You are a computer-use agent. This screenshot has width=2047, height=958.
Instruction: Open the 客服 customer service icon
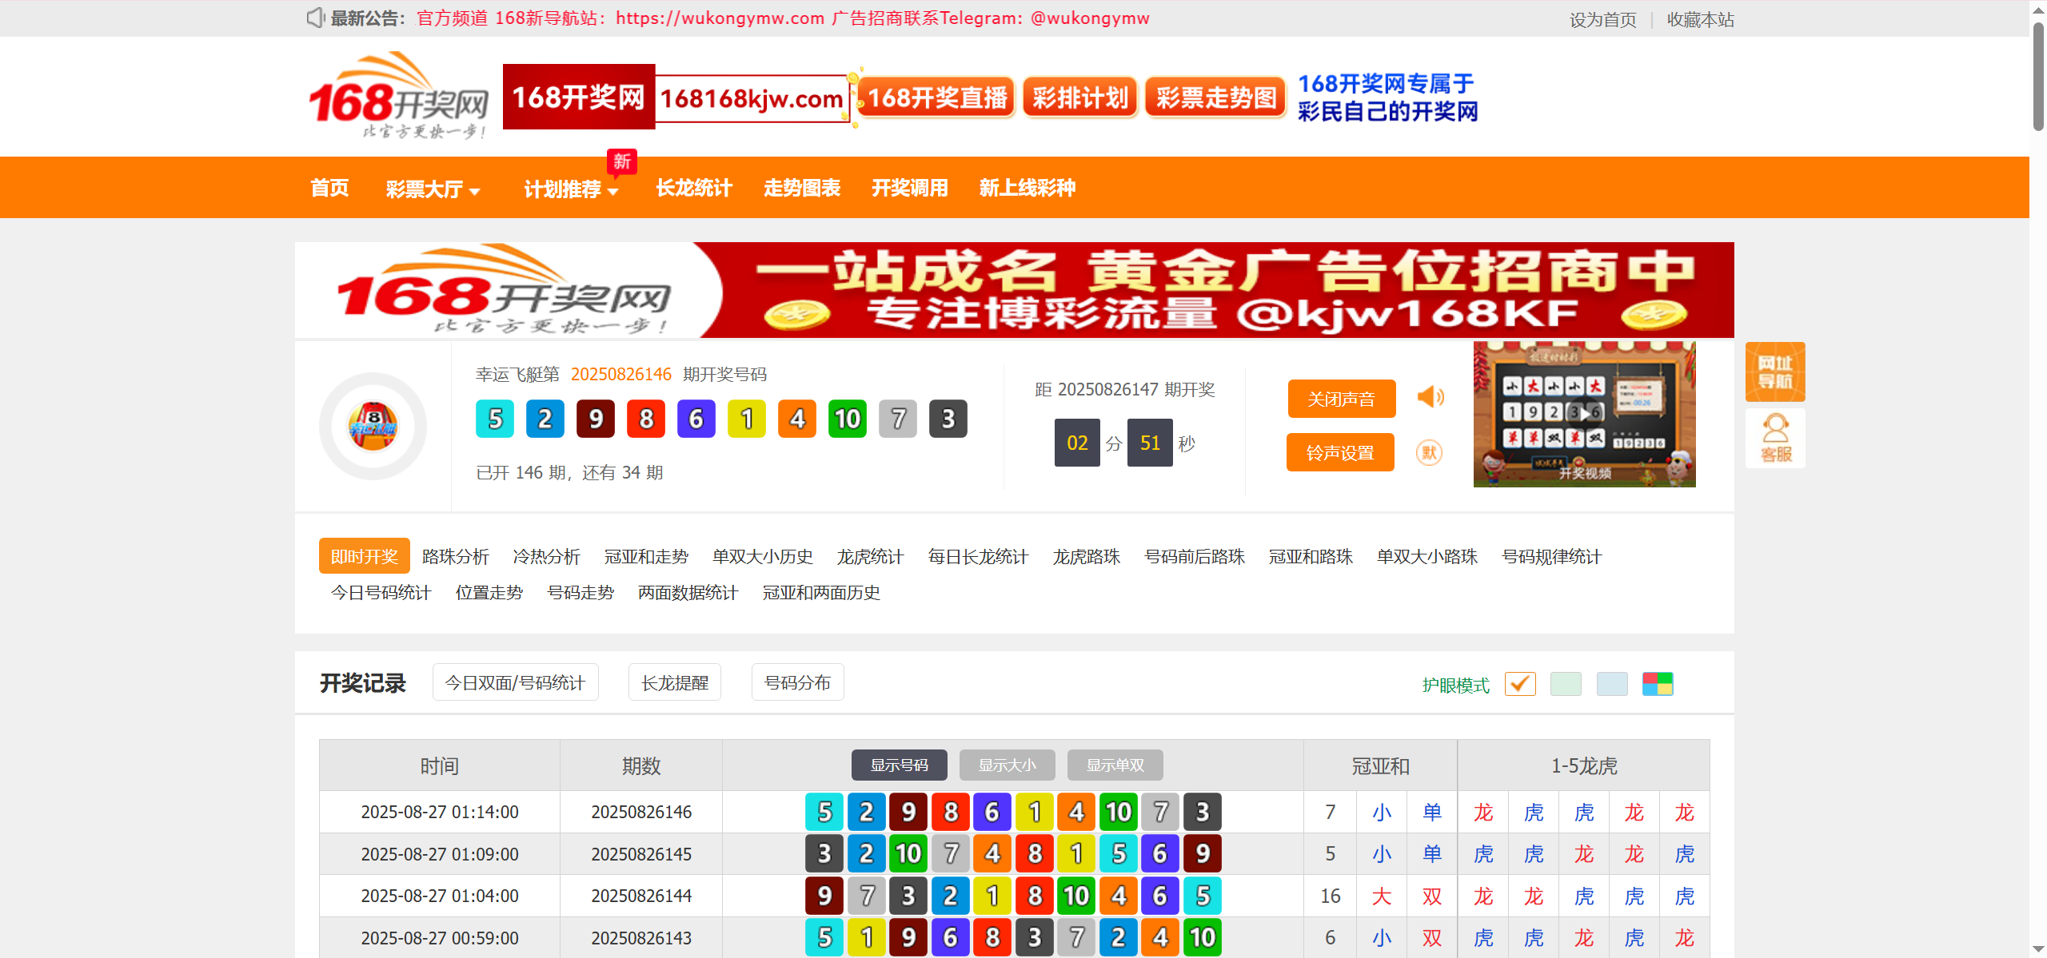point(1774,439)
